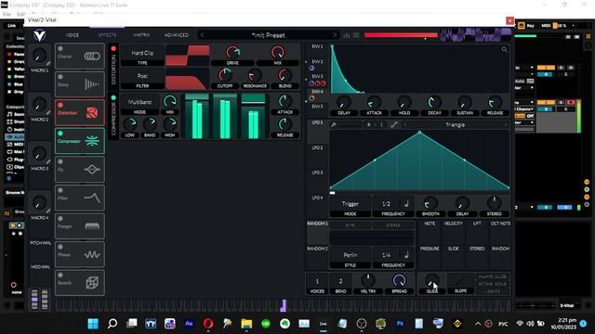Screen dimensions: 595x334
Task: Open Opera browser from taskbar
Action: 208,324
